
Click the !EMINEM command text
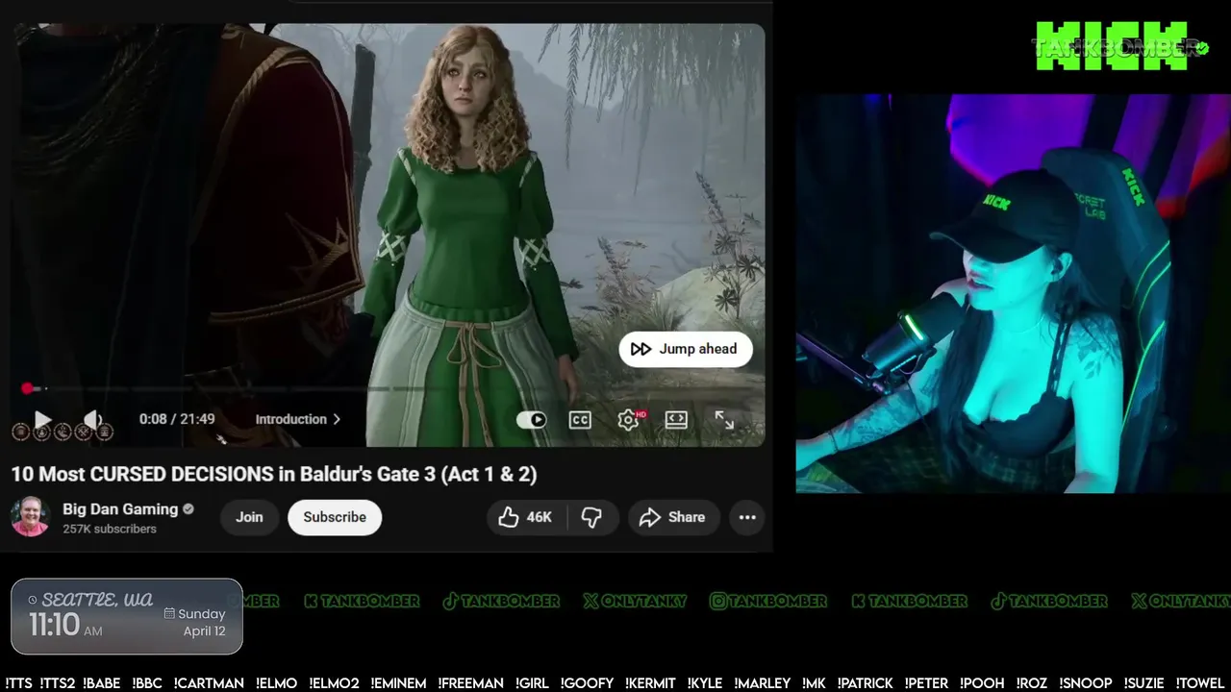(x=398, y=683)
